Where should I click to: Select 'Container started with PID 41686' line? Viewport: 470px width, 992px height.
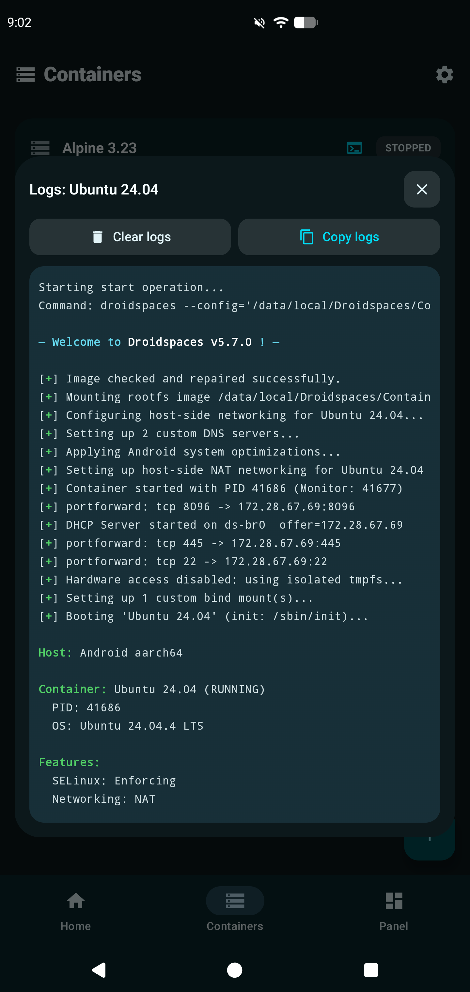(x=221, y=488)
